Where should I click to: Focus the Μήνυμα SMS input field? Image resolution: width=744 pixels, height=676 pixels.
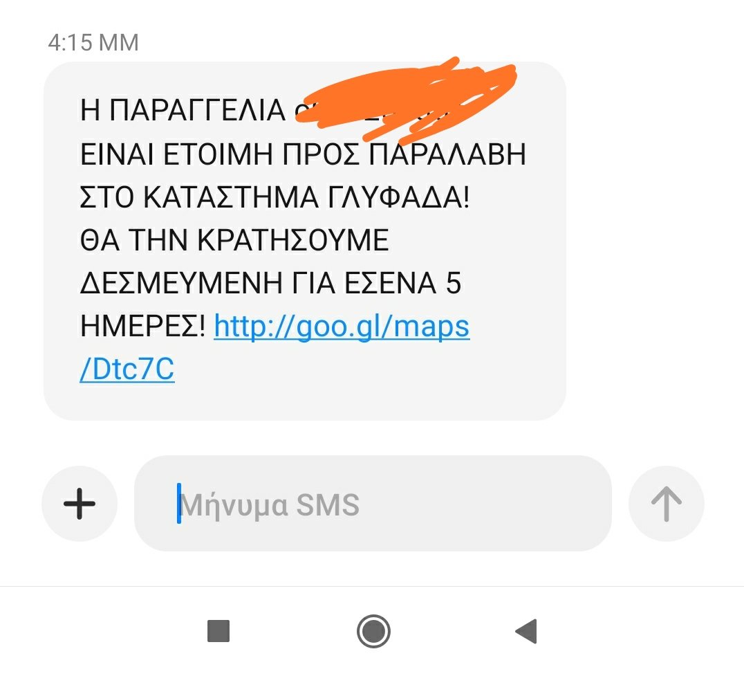[x=373, y=503]
